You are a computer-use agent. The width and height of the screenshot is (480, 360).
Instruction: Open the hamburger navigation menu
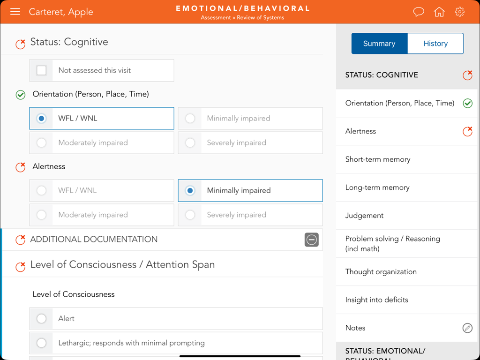click(x=15, y=12)
